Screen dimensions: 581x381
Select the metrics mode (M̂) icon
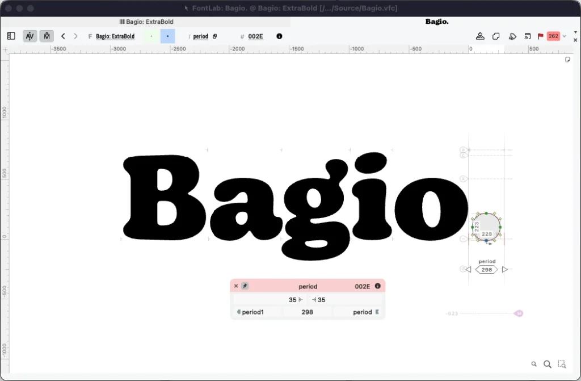[47, 36]
